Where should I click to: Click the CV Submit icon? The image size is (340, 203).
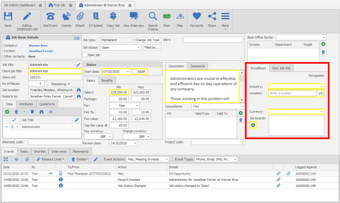pyautogui.click(x=96, y=16)
